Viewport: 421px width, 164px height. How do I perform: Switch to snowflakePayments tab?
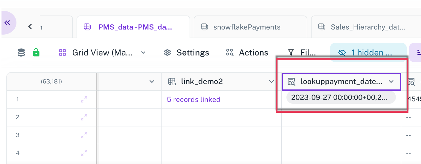(x=251, y=27)
